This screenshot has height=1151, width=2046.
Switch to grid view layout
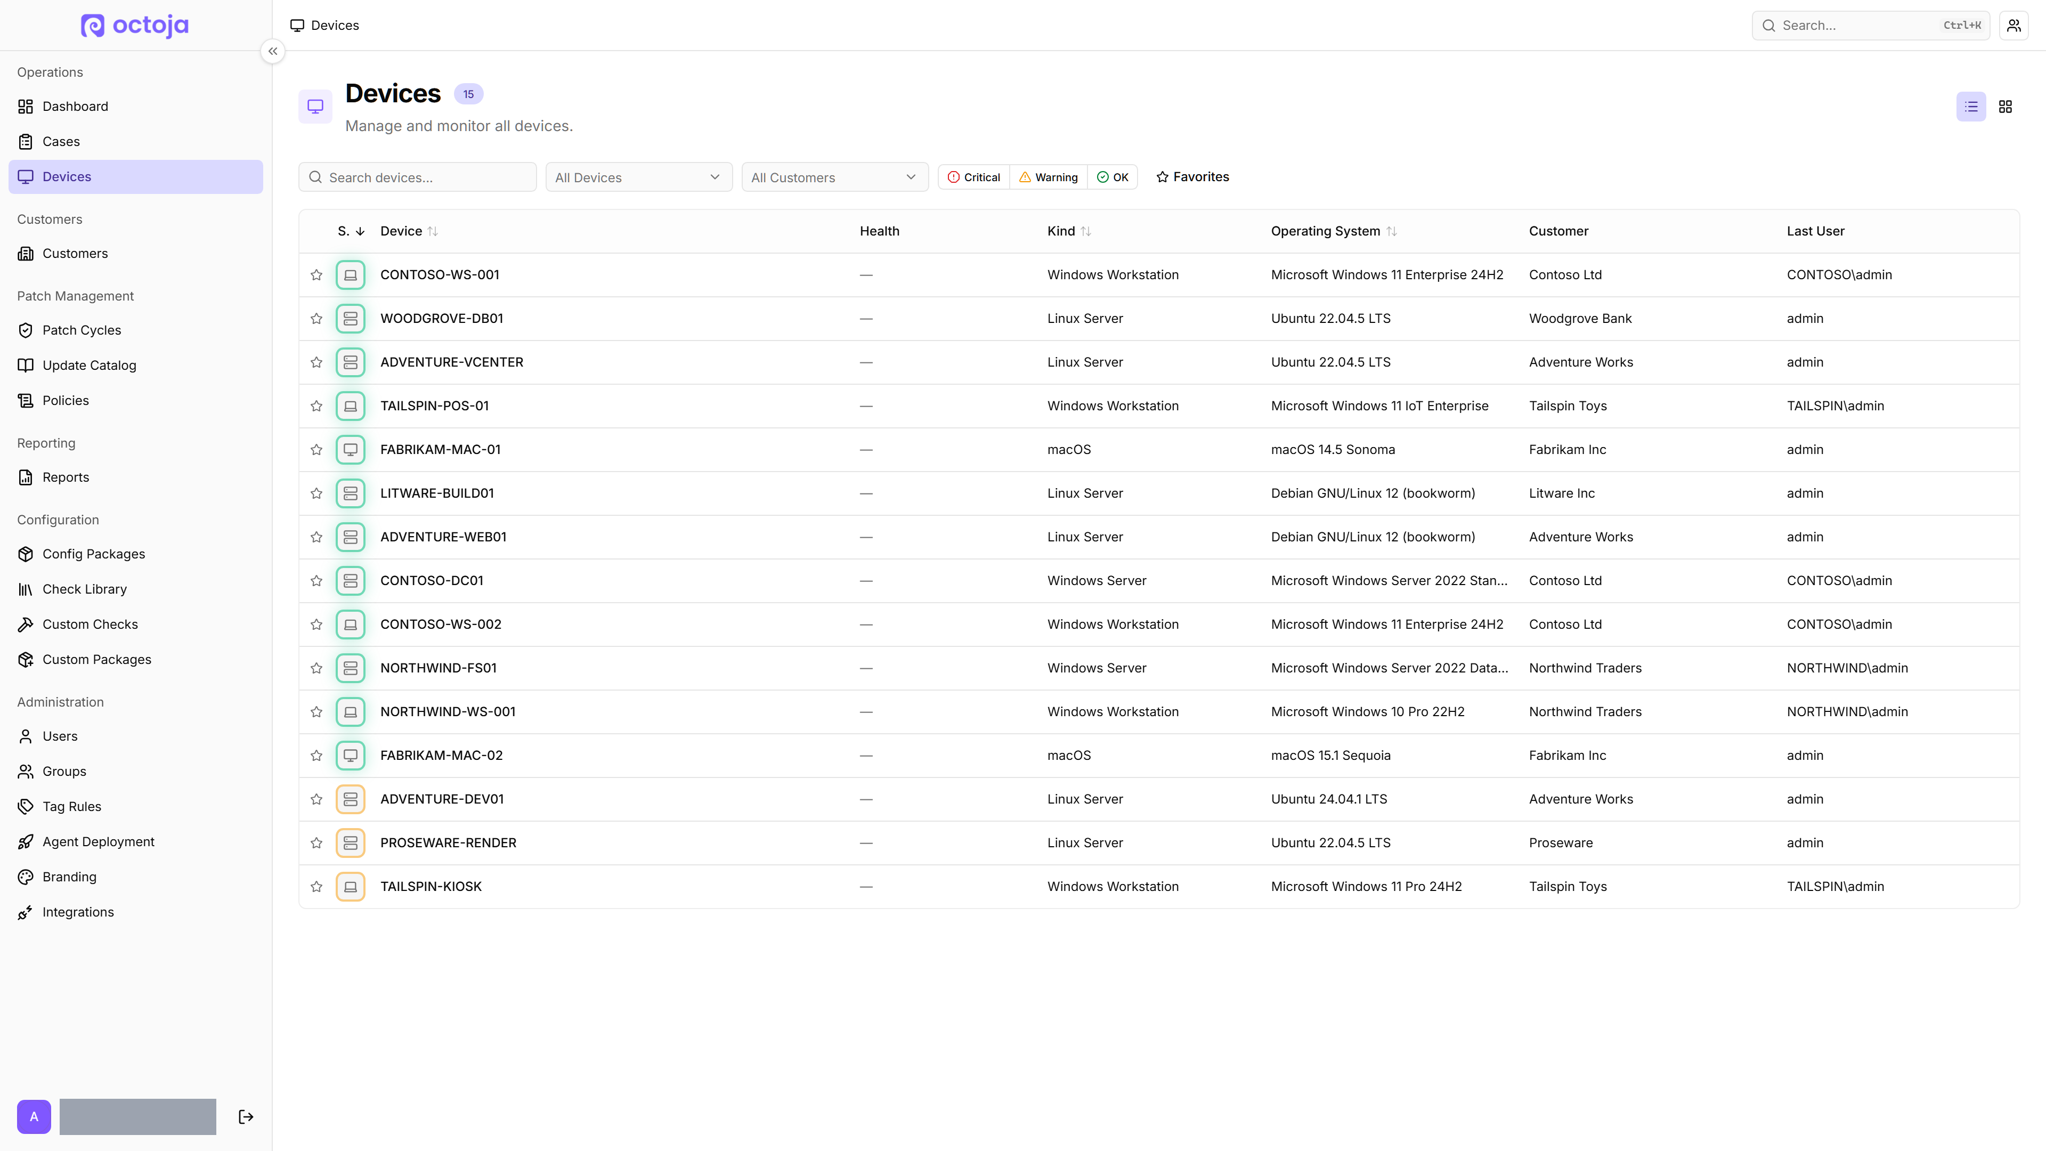tap(2006, 107)
